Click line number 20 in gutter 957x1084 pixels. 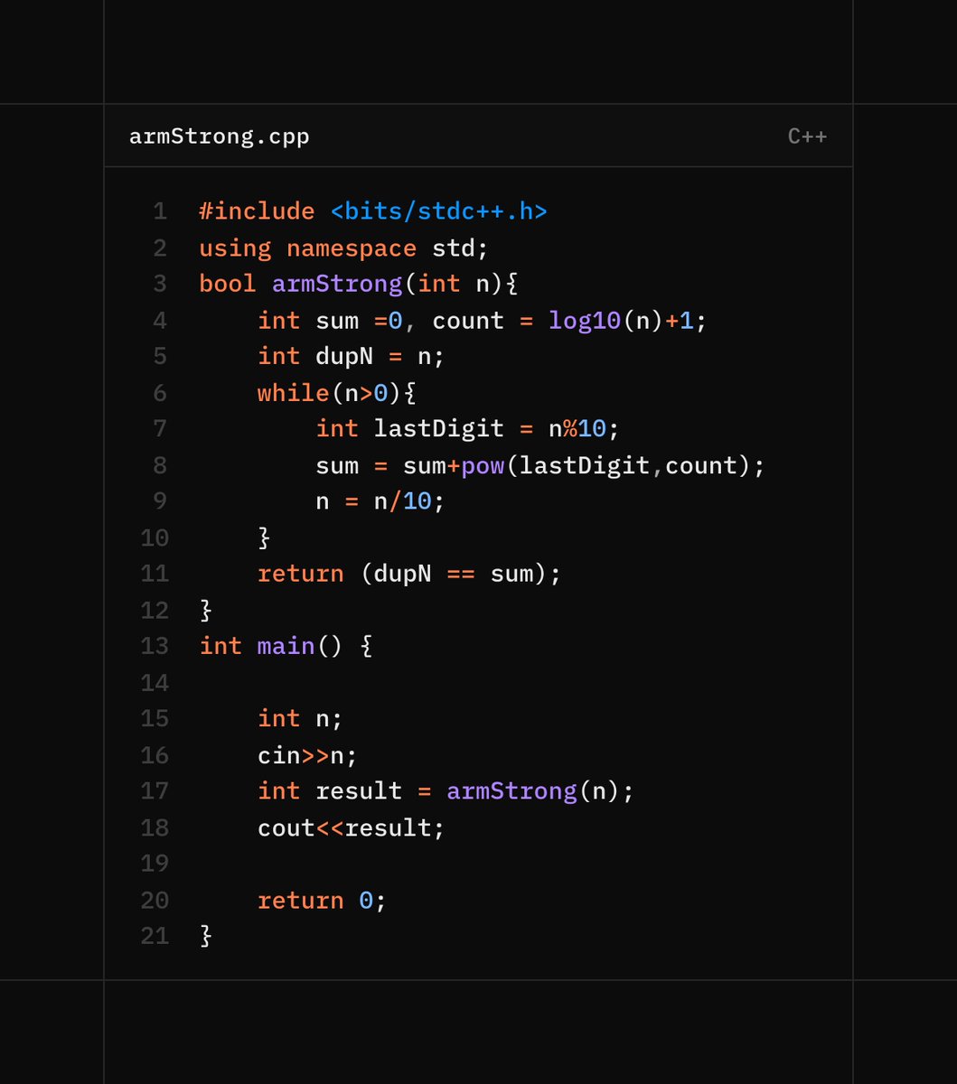pyautogui.click(x=155, y=901)
